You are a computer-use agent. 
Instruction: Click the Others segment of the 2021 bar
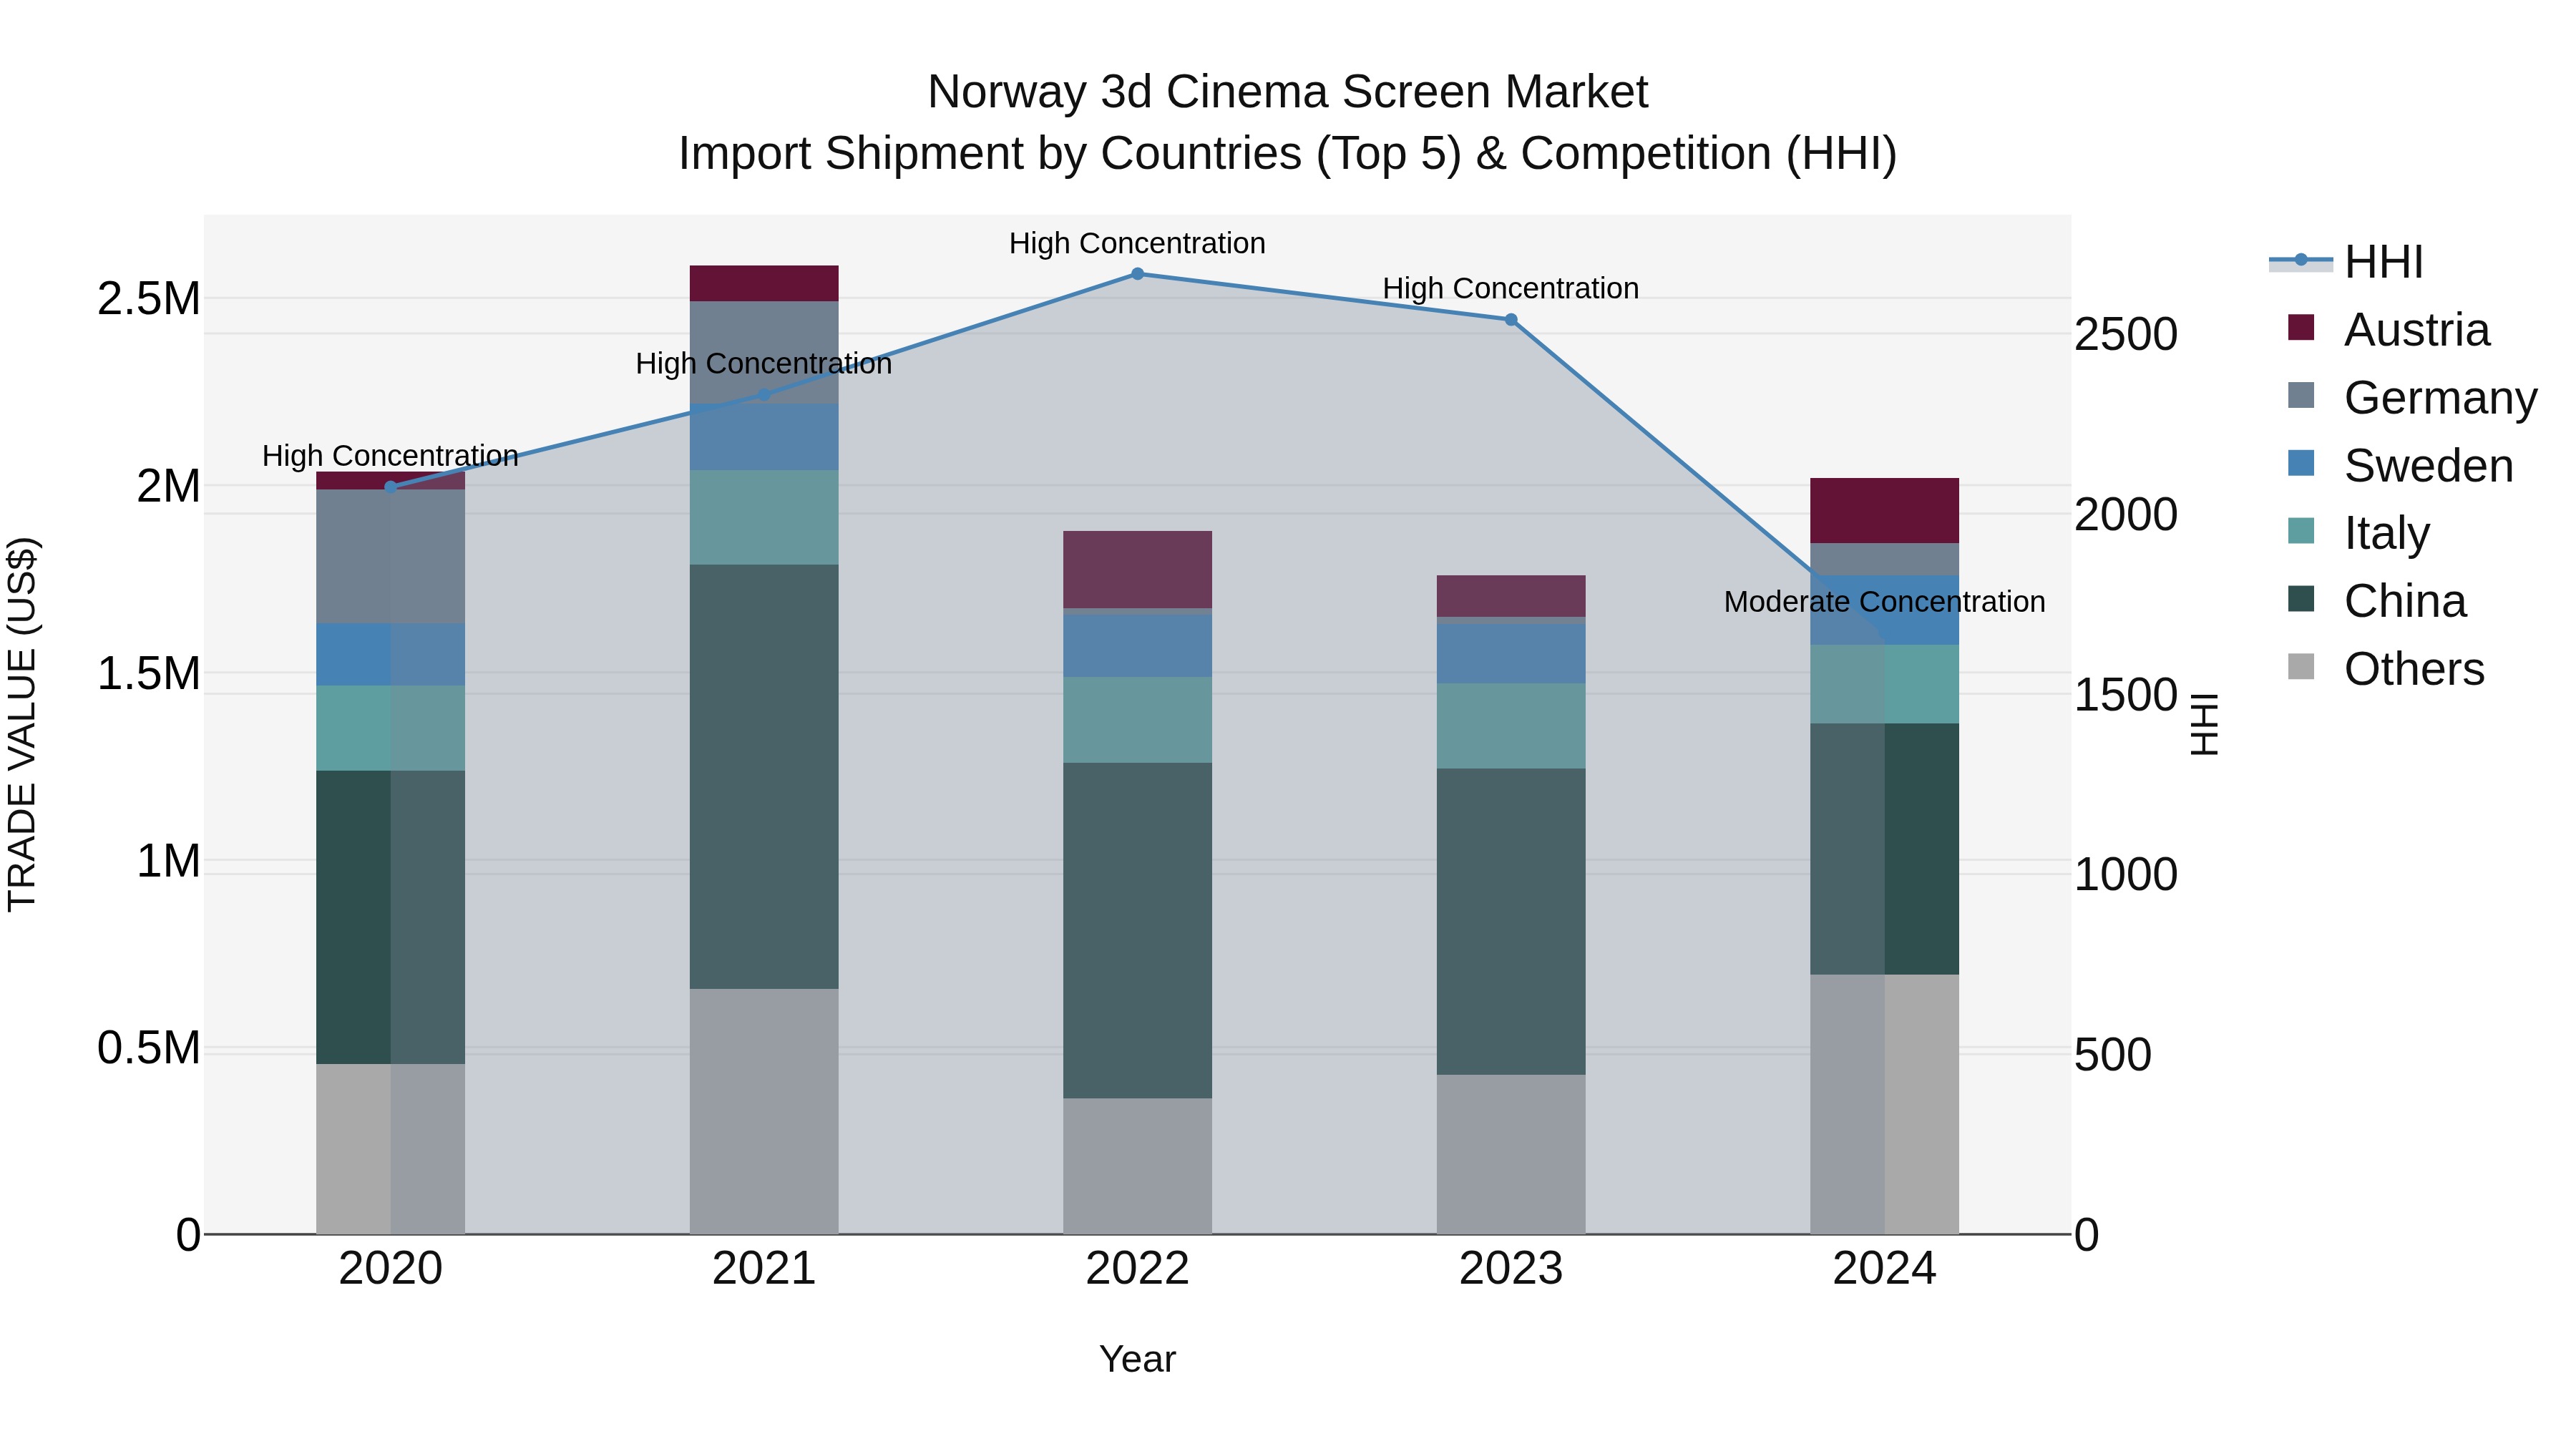point(764,1112)
